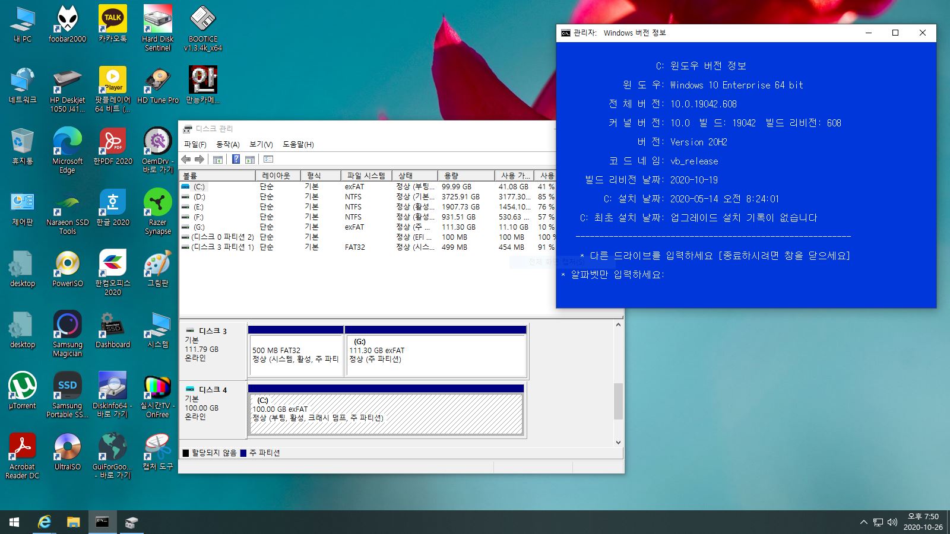This screenshot has height=534, width=950.
Task: Open Internet Explorer from the taskbar
Action: pos(44,522)
